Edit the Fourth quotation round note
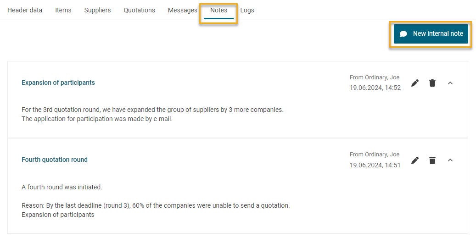476x243 pixels. [415, 160]
